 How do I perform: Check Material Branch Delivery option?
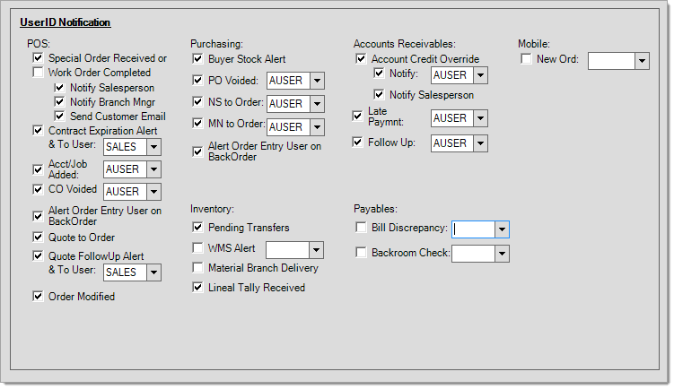(197, 267)
